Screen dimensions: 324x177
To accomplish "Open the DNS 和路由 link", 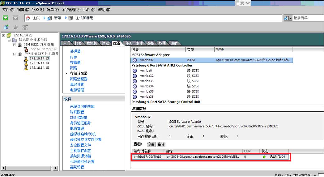I will [x=79, y=118].
